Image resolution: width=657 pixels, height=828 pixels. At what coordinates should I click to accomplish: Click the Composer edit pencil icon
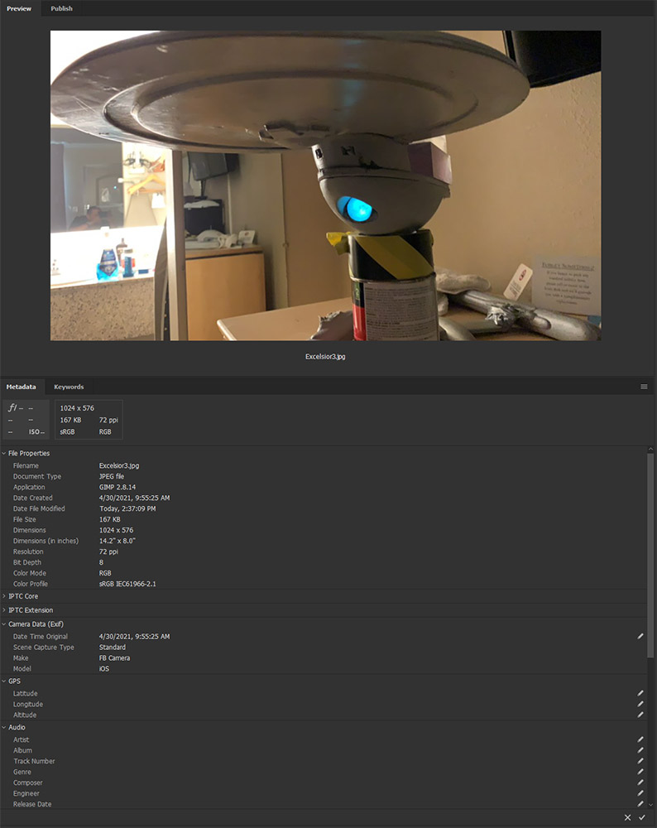pyautogui.click(x=640, y=782)
